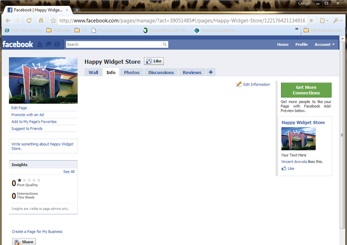The width and height of the screenshot is (347, 245).
Task: Open the Photos tab
Action: click(132, 73)
